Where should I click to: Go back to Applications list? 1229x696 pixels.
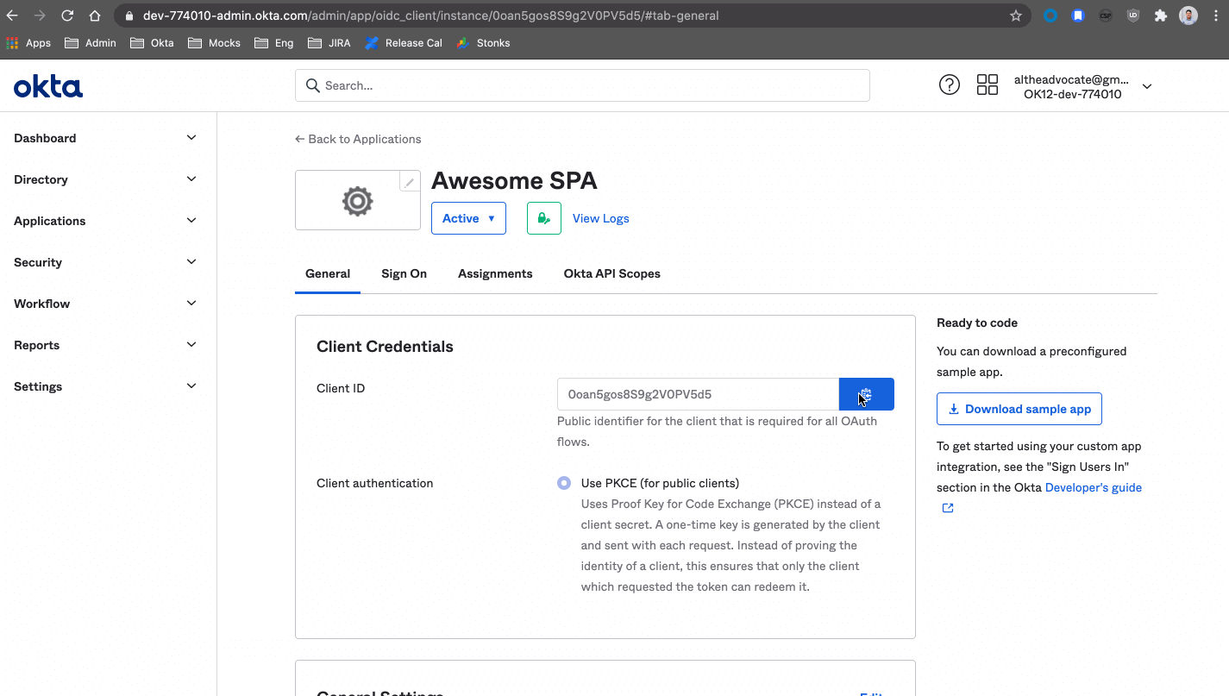tap(358, 139)
